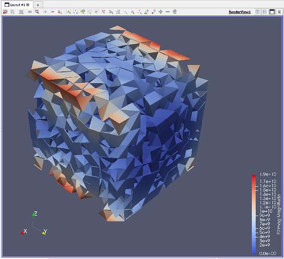Split the view vertically
This screenshot has width=284, height=259.
[x=265, y=12]
